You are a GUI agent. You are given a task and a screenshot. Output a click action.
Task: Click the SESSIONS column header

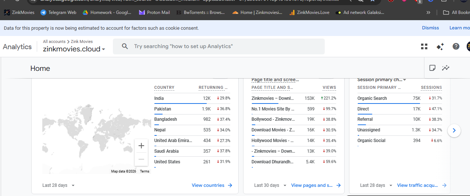431,88
